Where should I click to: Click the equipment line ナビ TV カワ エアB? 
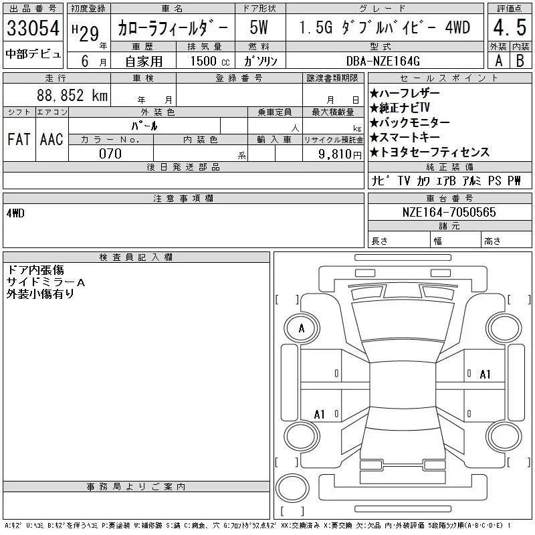coord(413,181)
